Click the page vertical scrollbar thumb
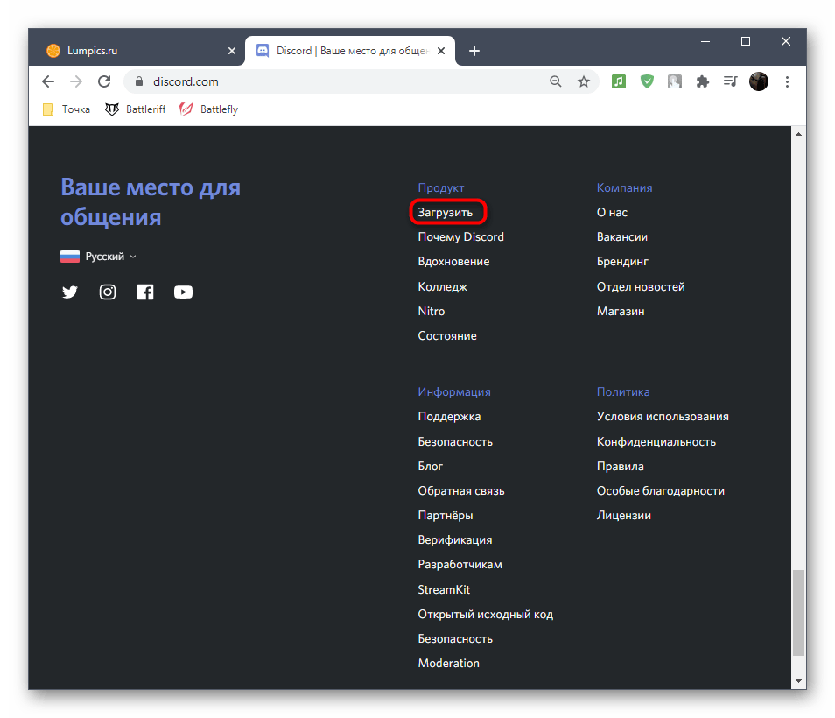Screen dimensions: 835x718 (798, 613)
